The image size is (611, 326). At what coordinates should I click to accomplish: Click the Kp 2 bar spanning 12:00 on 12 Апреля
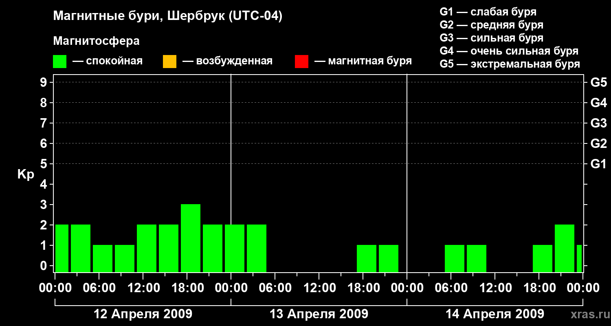[x=147, y=248]
